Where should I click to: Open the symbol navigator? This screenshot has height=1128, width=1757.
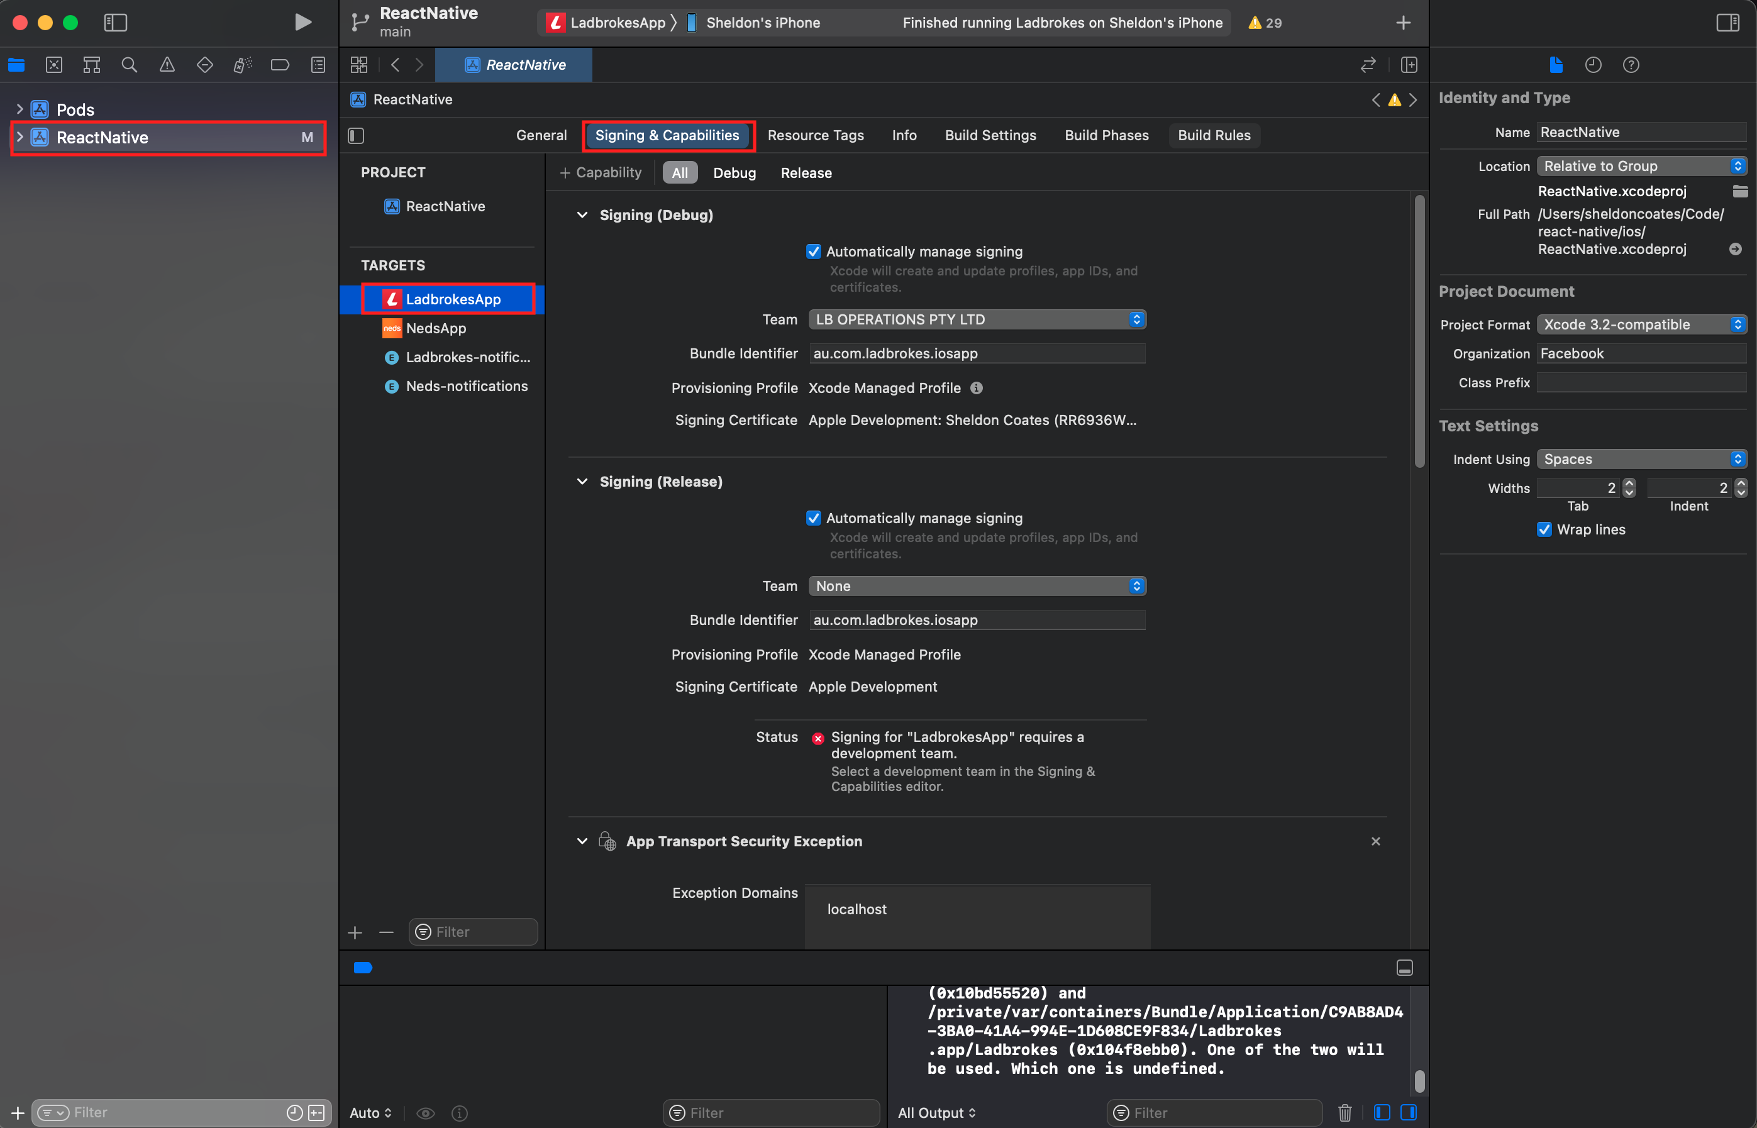pos(92,65)
